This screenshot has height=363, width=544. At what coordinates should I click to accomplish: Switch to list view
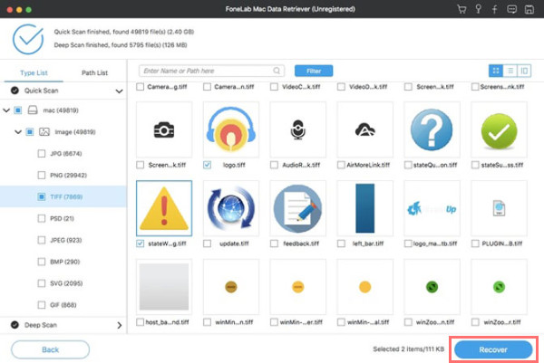pyautogui.click(x=510, y=71)
